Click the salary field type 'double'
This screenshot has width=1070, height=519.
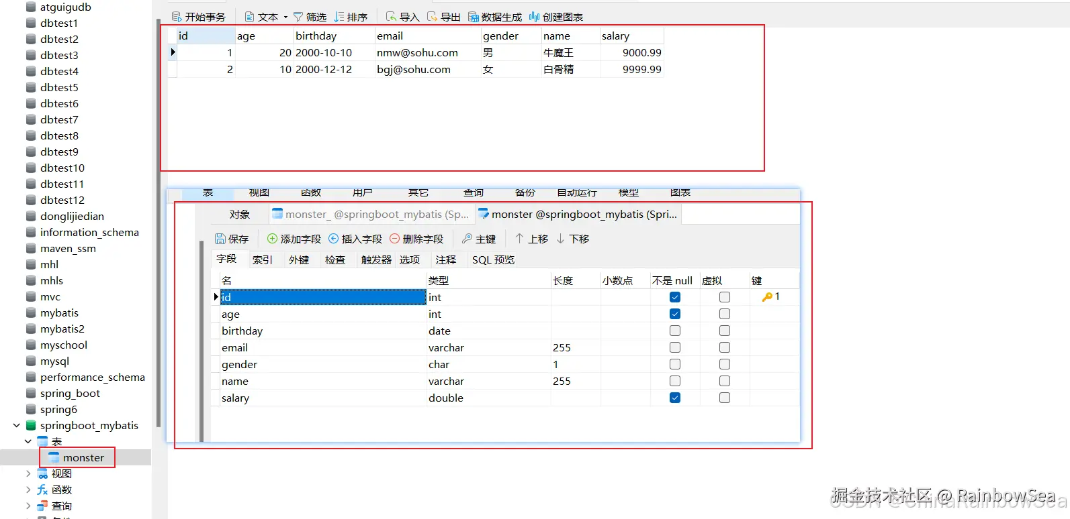[x=489, y=398]
